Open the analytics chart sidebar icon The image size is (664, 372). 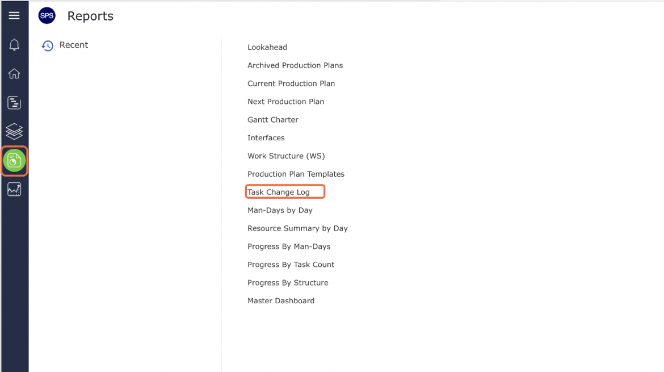pyautogui.click(x=14, y=189)
